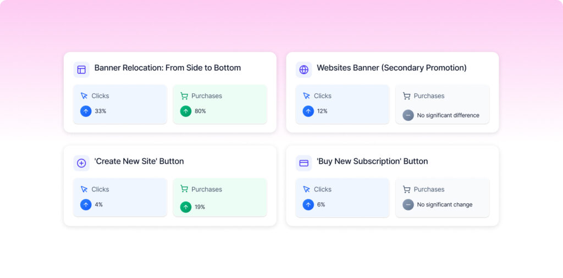
Task: Click the blue up arrow next to 12%
Action: pos(308,111)
